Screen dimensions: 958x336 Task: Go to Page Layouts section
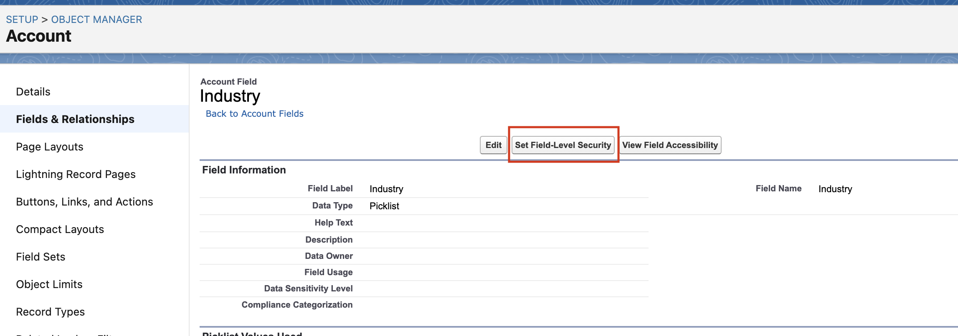(50, 147)
